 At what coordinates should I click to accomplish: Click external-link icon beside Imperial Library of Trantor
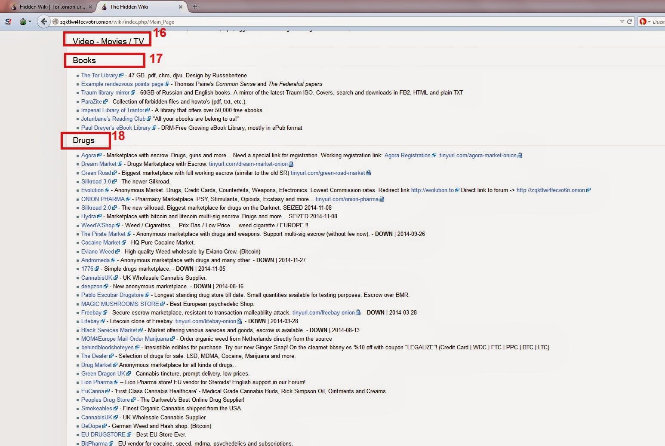click(148, 110)
